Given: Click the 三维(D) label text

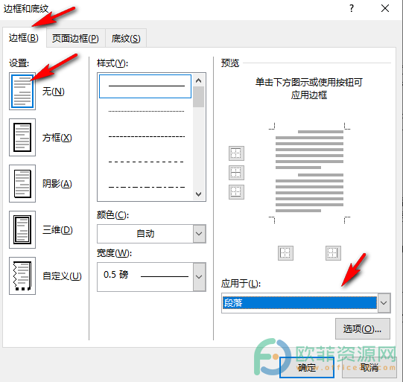Looking at the screenshot, I should point(57,230).
